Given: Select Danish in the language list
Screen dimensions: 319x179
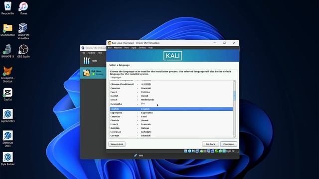Looking at the screenshot, I should tap(171, 96).
